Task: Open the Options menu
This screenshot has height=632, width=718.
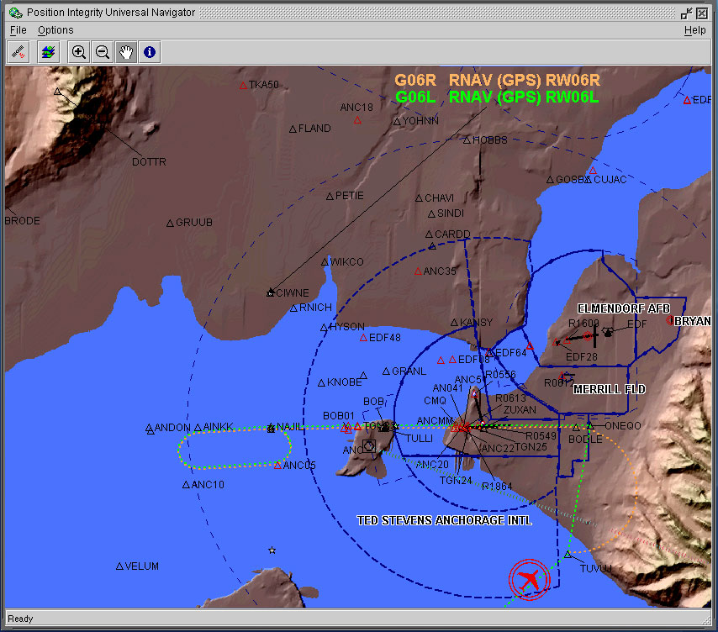Action: (x=55, y=30)
